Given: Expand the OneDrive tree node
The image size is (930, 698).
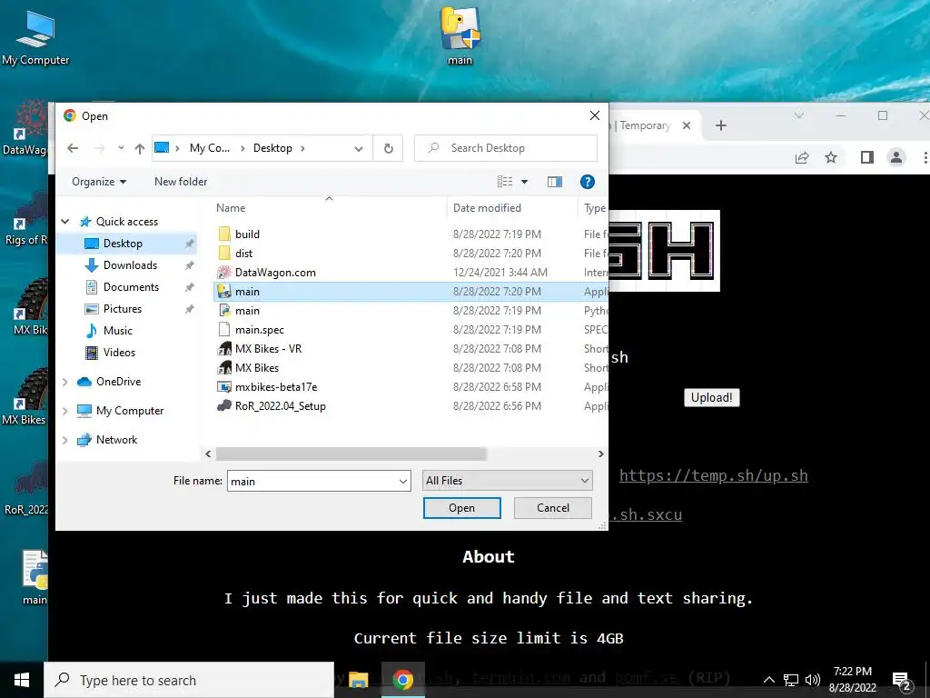Looking at the screenshot, I should tap(65, 382).
